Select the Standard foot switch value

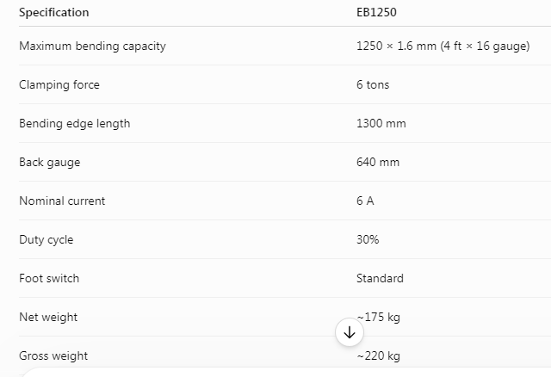tap(380, 278)
